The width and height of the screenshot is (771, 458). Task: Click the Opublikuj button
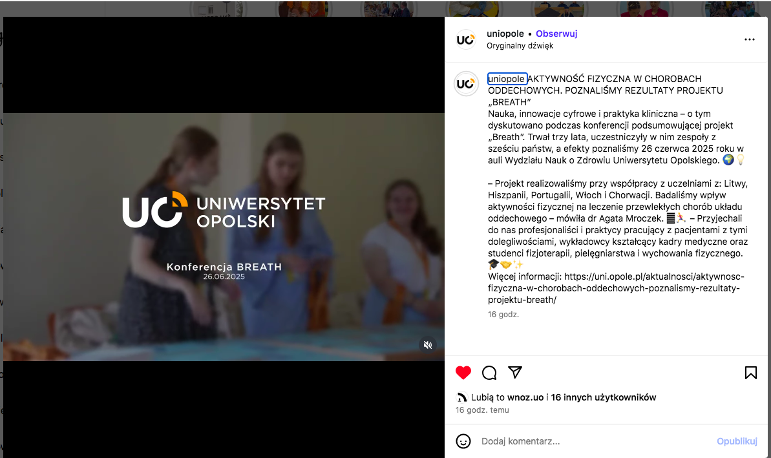737,441
